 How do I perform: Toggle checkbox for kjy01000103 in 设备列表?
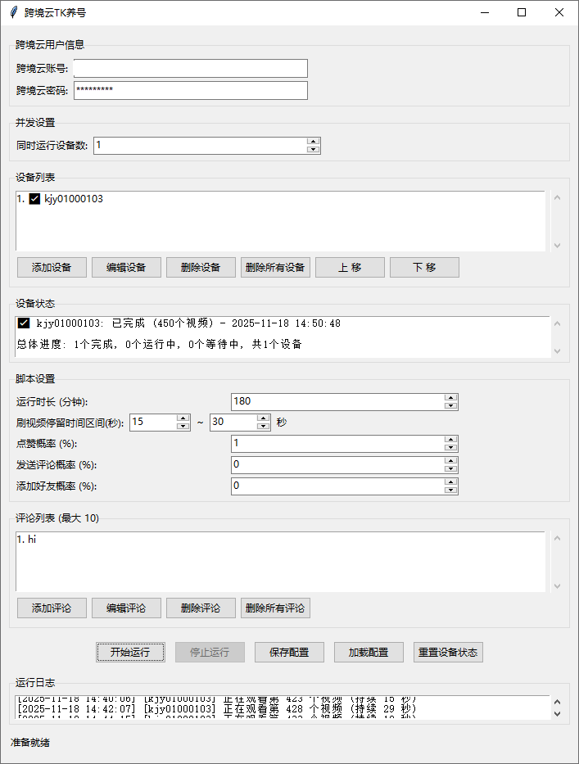[x=34, y=199]
